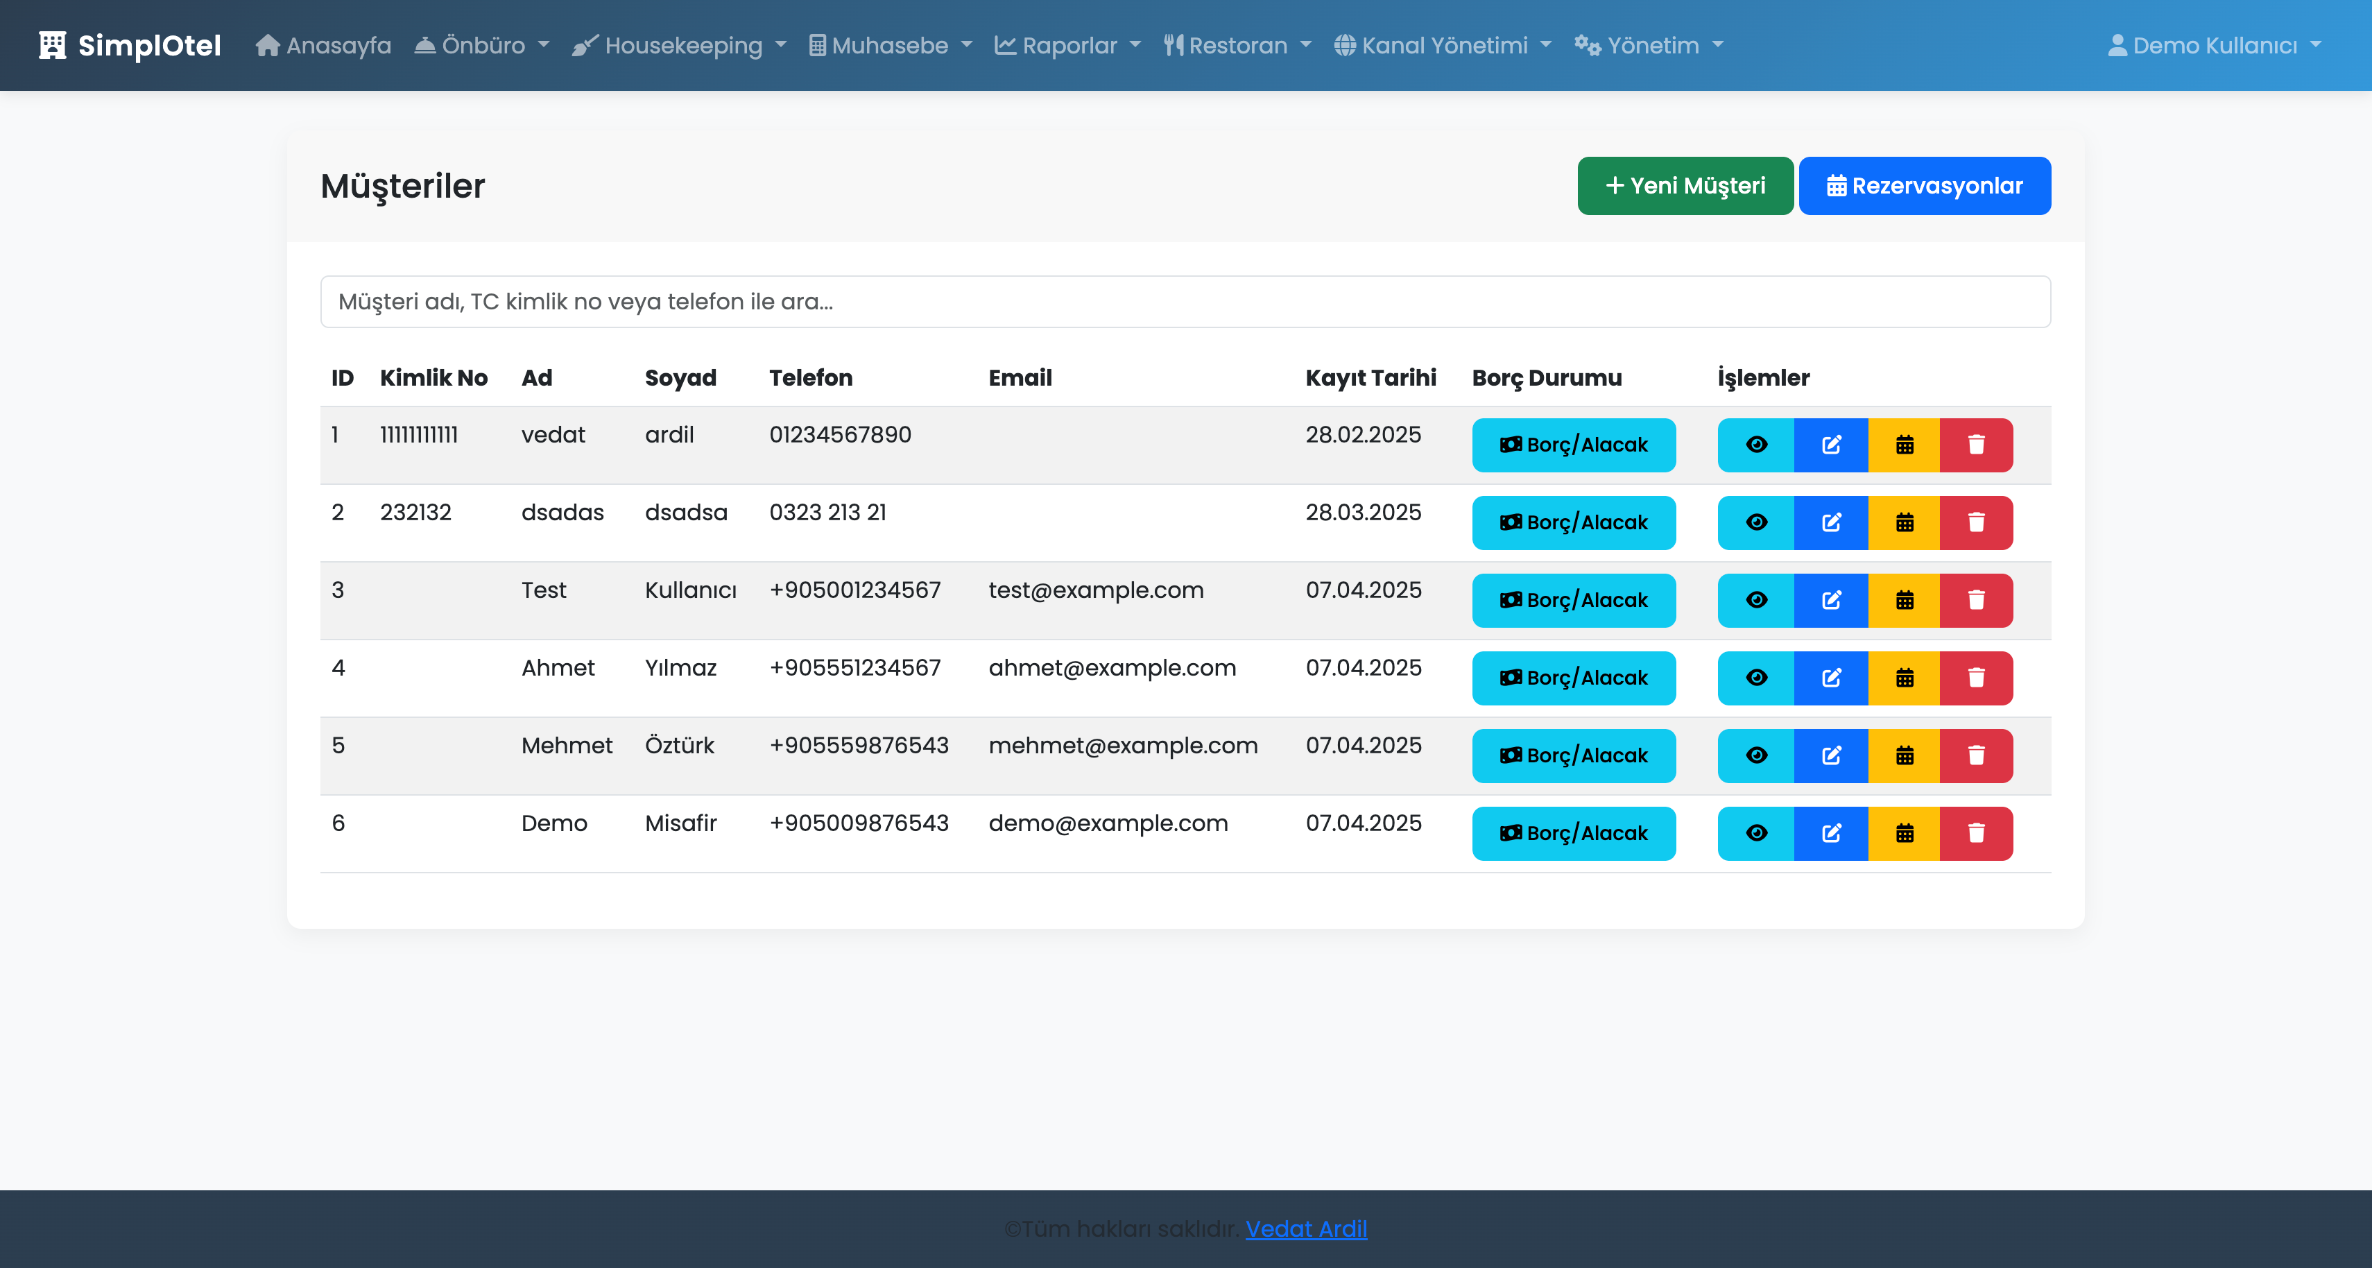Open the Kanal Yönetimi menu
This screenshot has height=1268, width=2372.
coord(1442,45)
